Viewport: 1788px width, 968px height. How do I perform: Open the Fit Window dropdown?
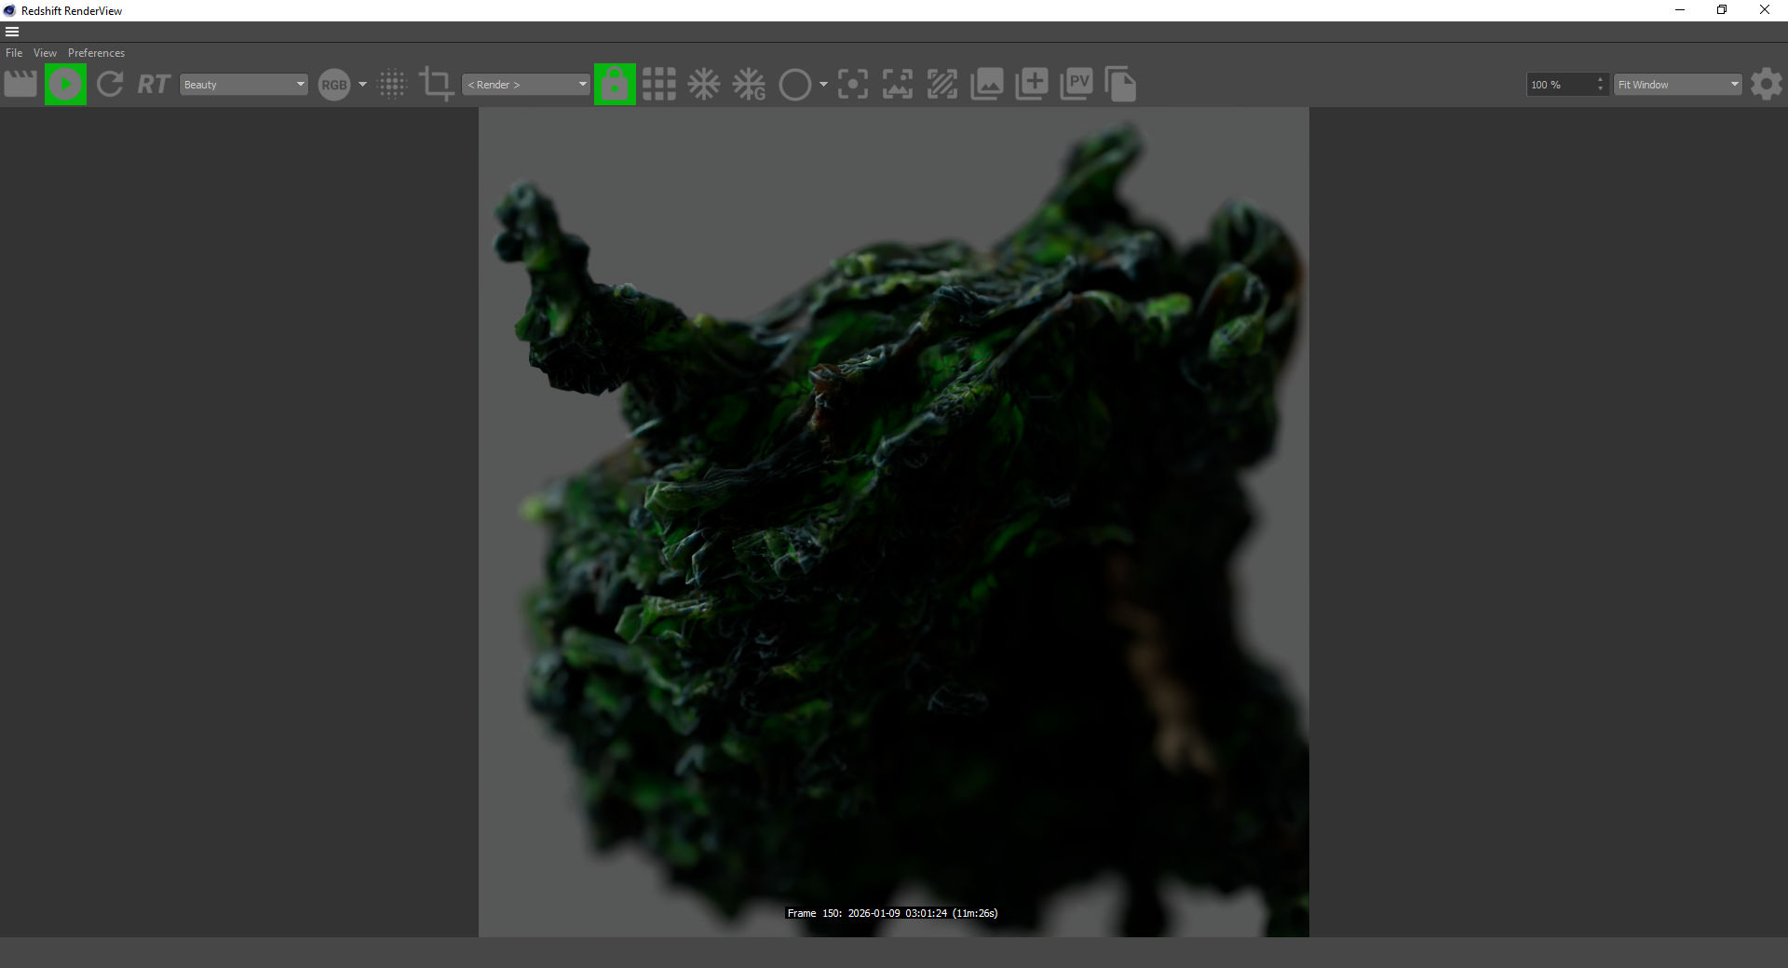coord(1677,85)
